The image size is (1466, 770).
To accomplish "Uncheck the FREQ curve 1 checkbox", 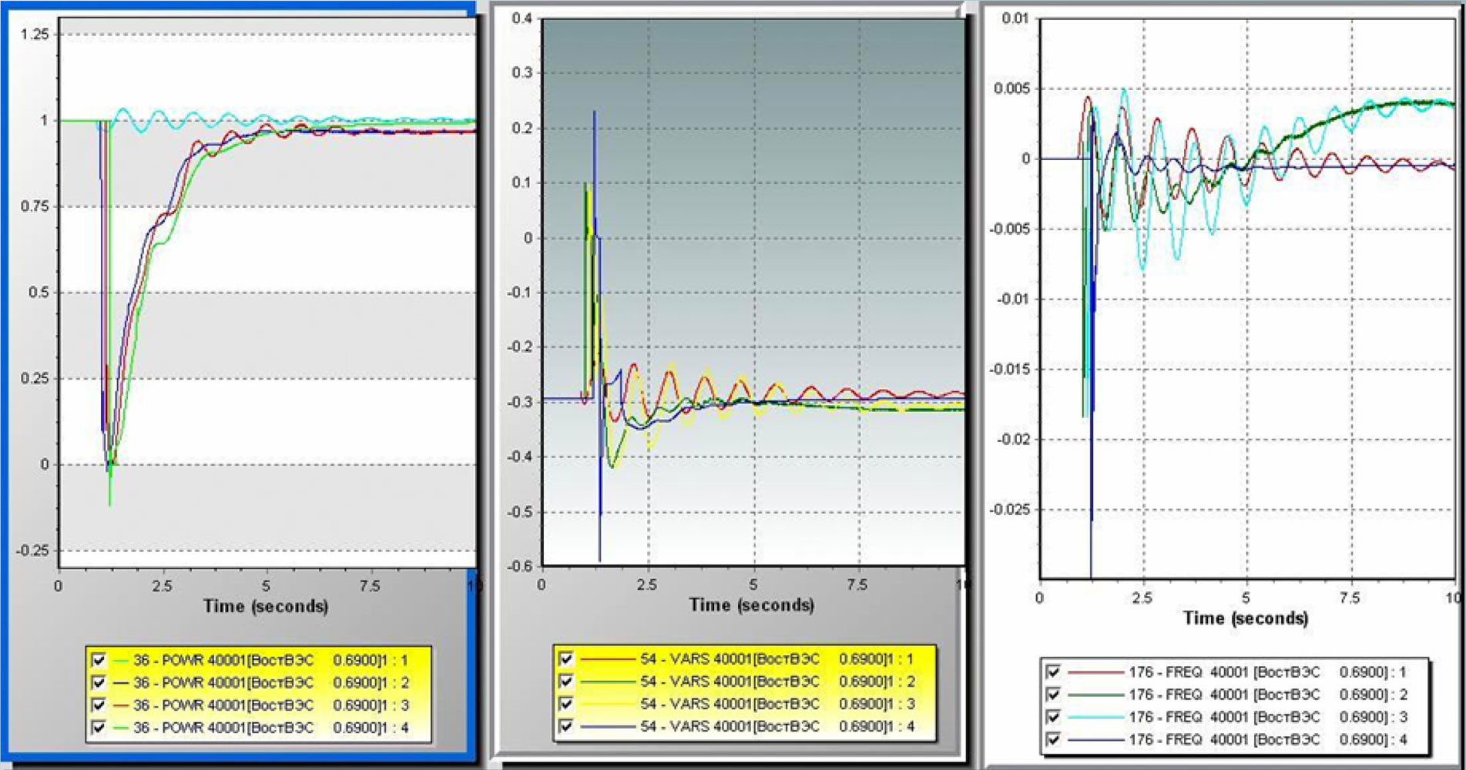I will pos(1053,672).
